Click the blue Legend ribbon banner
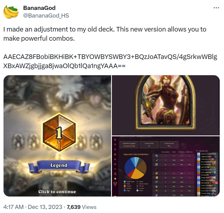The height and width of the screenshot is (213, 224). pyautogui.click(x=59, y=166)
